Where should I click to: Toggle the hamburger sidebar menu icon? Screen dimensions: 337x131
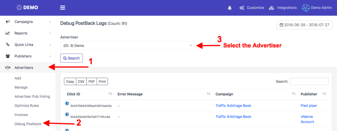tap(63, 8)
